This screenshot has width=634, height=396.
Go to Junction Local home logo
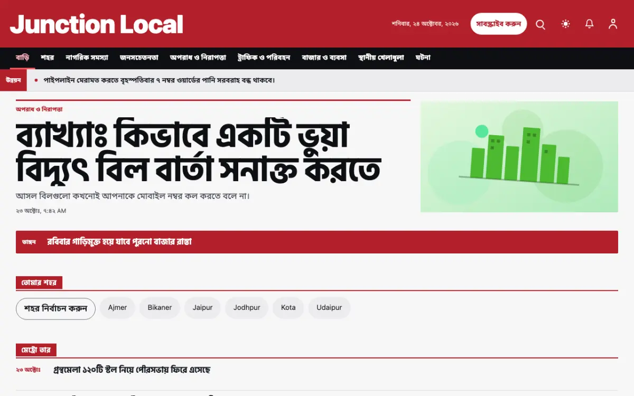point(97,24)
